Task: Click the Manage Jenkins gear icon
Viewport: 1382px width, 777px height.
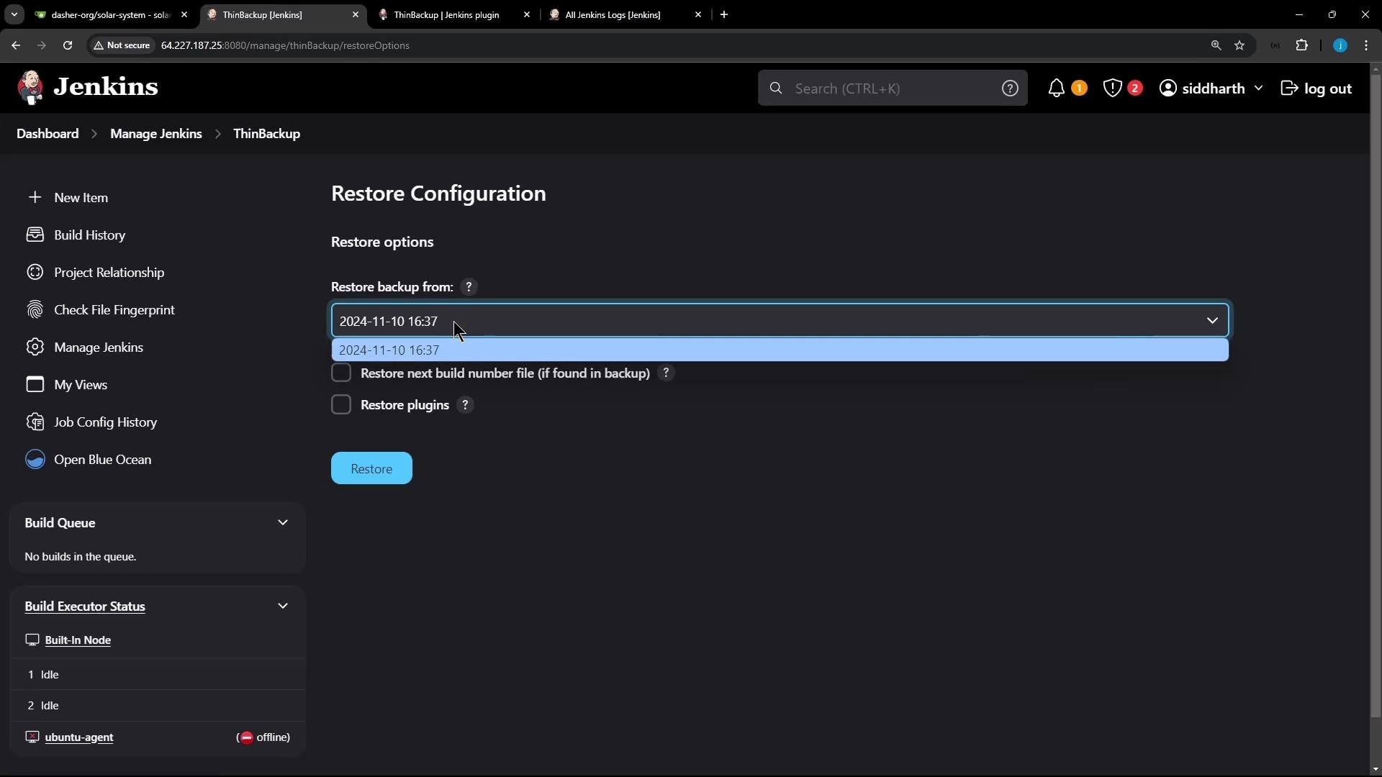Action: [x=35, y=347]
